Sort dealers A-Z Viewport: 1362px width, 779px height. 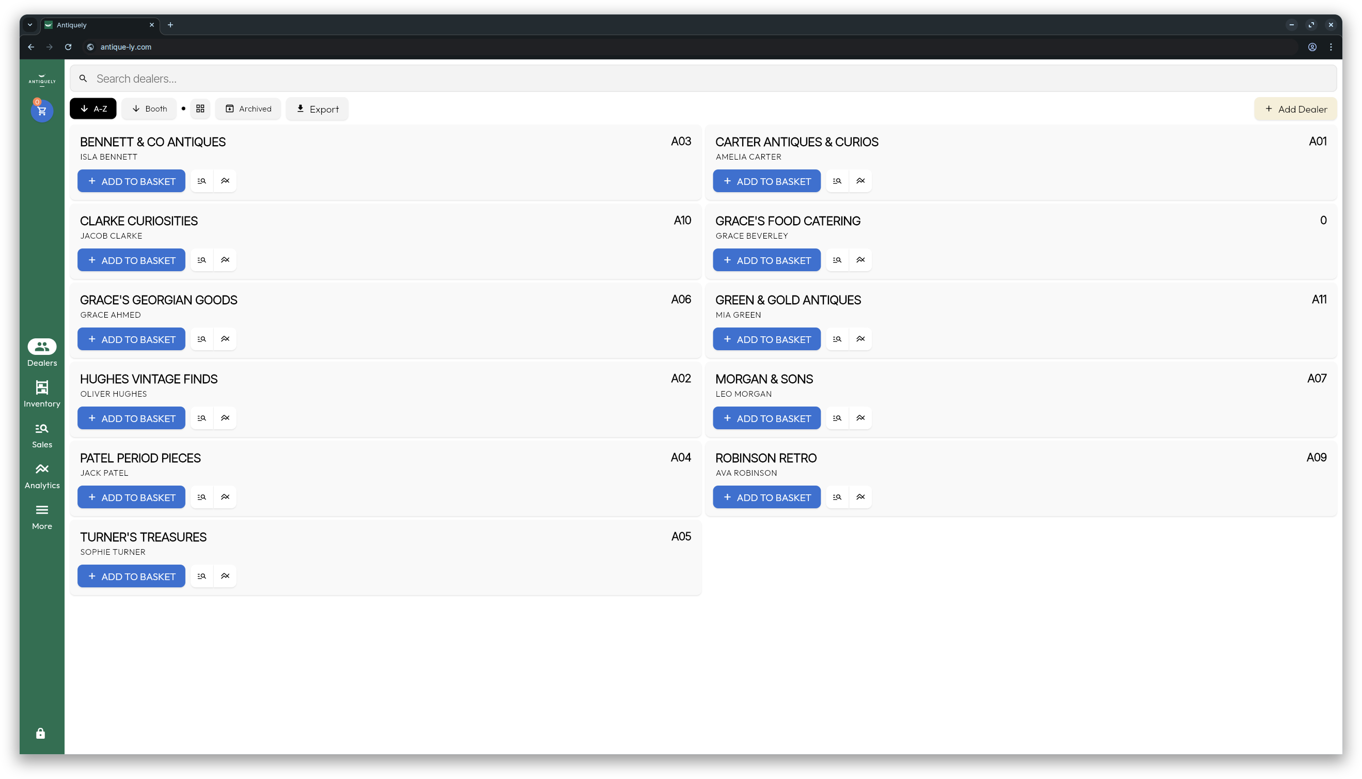coord(93,108)
